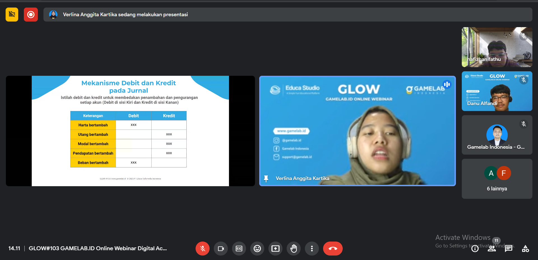The image size is (538, 260).
Task: Open meeting details info icon
Action: pos(475,249)
